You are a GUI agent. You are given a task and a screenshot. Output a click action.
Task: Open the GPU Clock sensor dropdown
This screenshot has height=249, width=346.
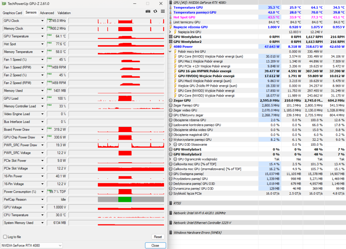coord(42,21)
